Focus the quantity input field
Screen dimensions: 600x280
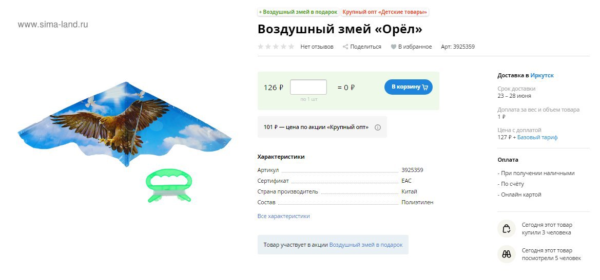[308, 87]
